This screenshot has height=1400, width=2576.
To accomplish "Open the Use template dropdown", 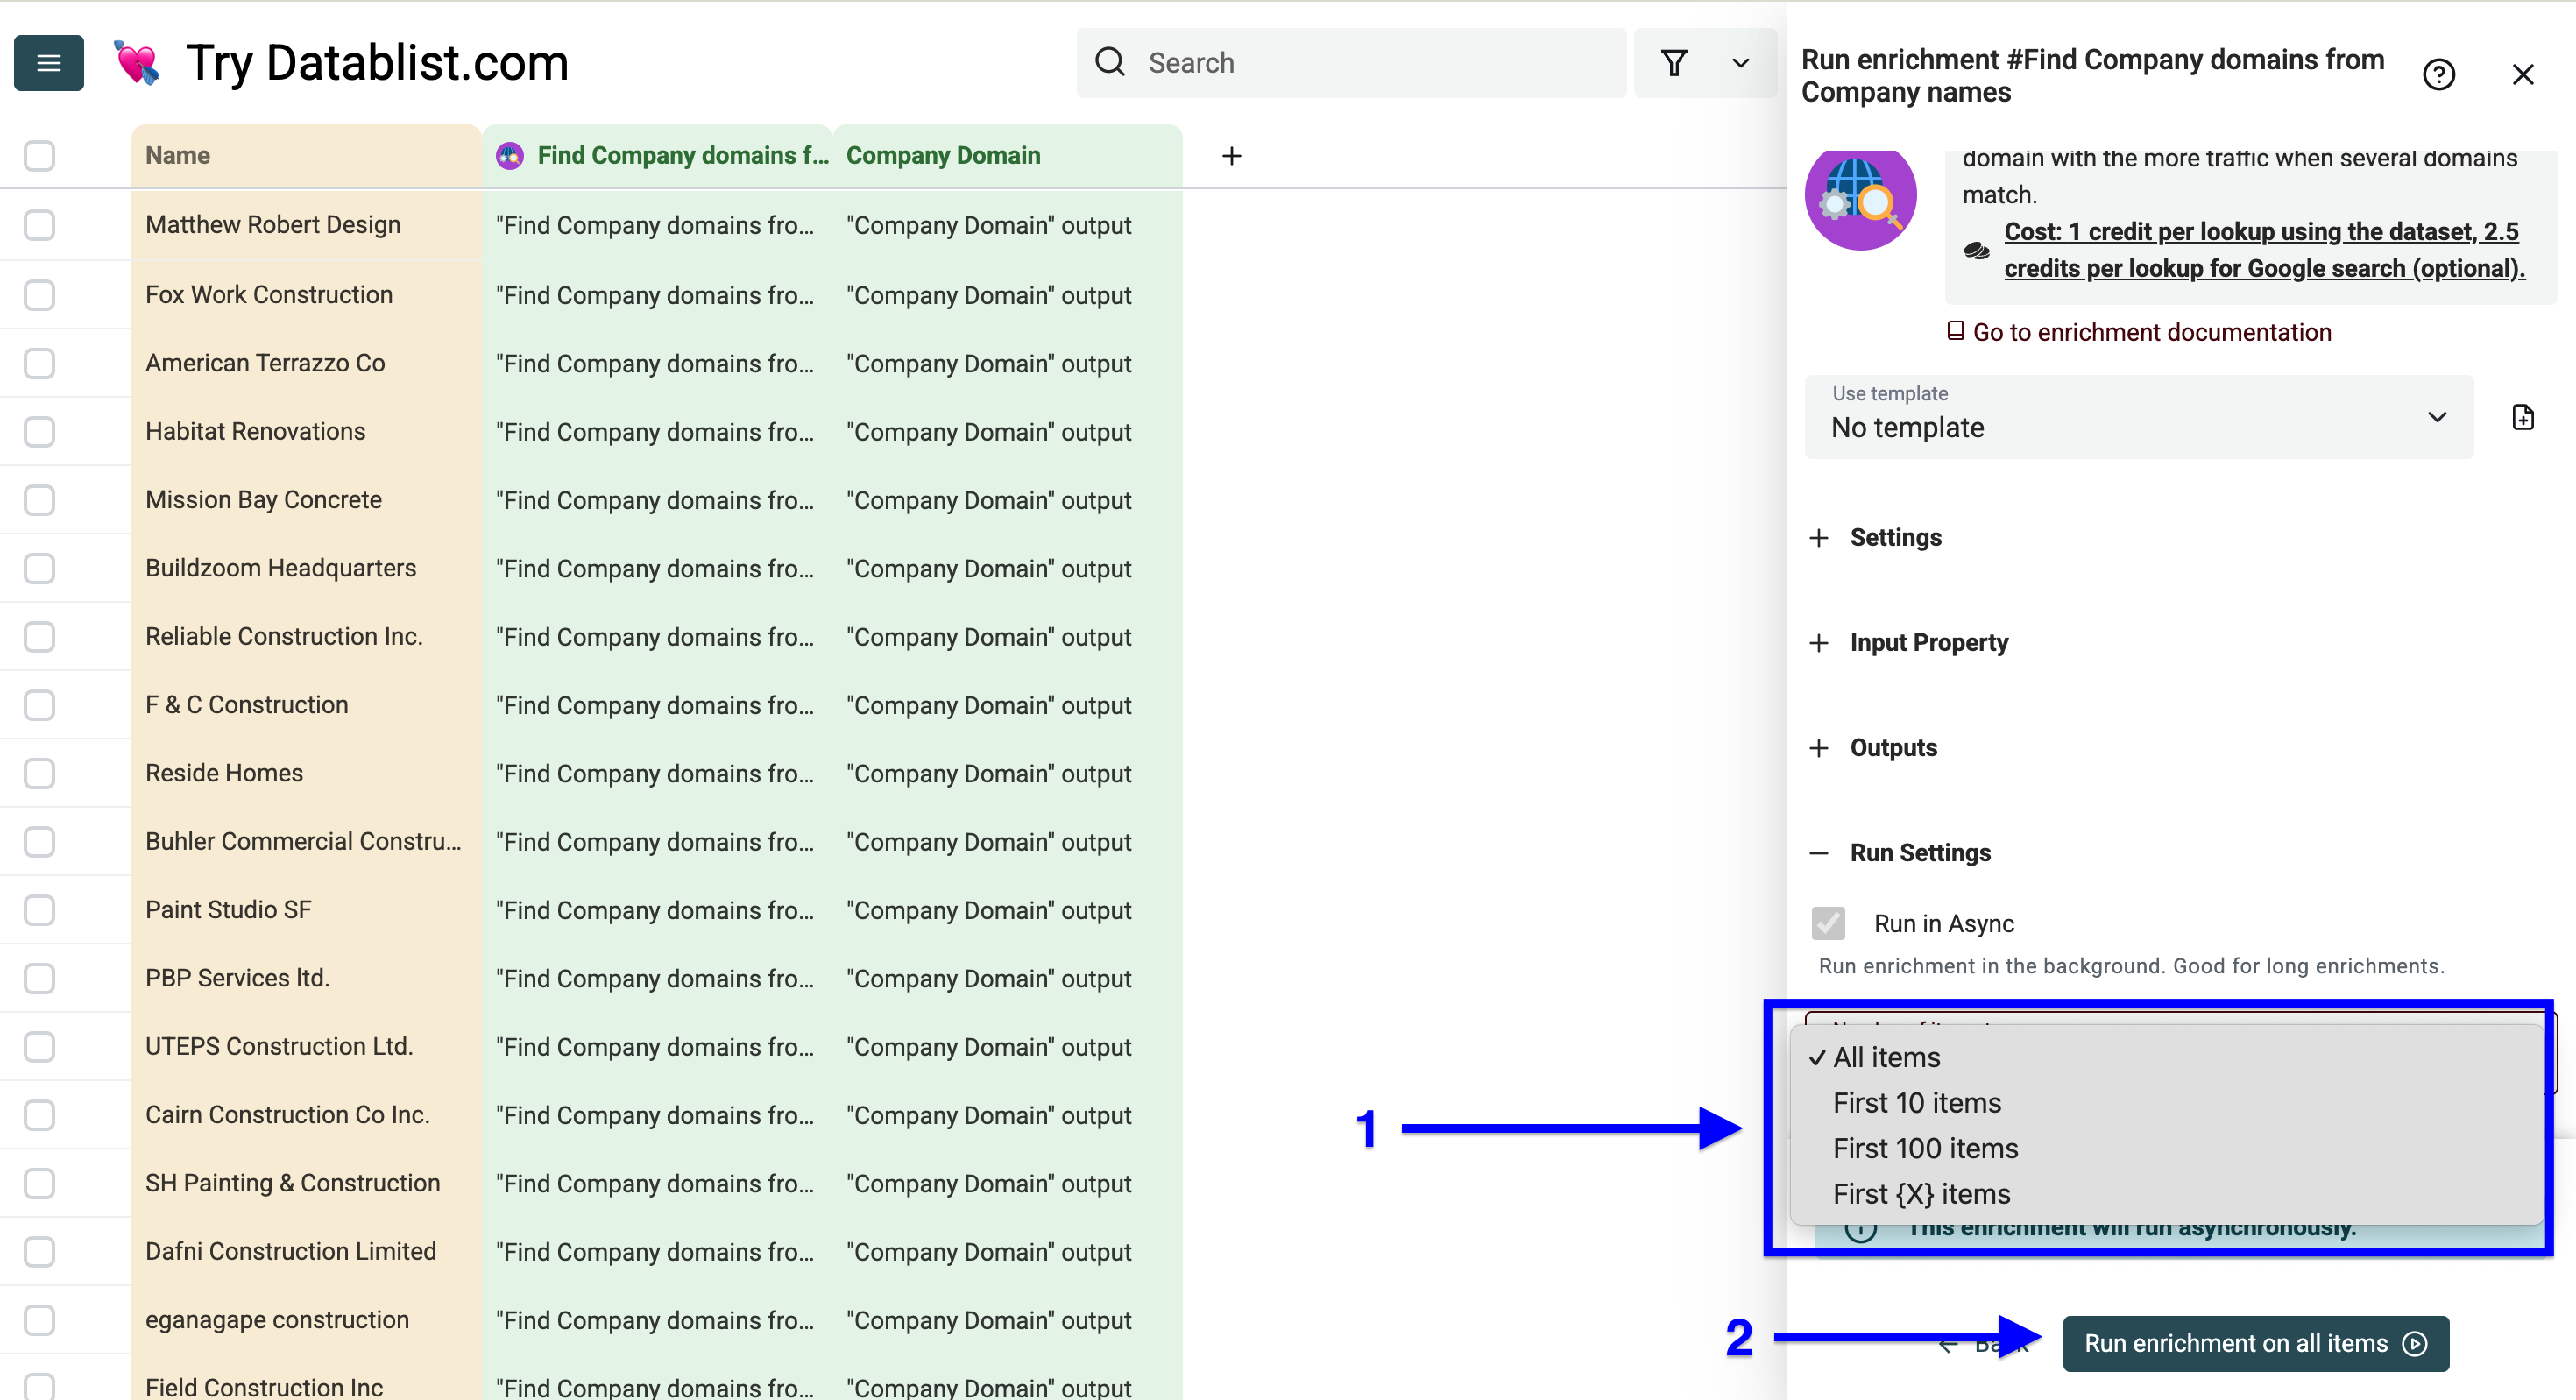I will [x=2138, y=417].
